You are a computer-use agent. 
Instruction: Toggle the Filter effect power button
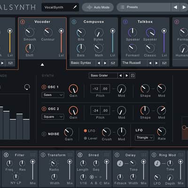[6, 155]
